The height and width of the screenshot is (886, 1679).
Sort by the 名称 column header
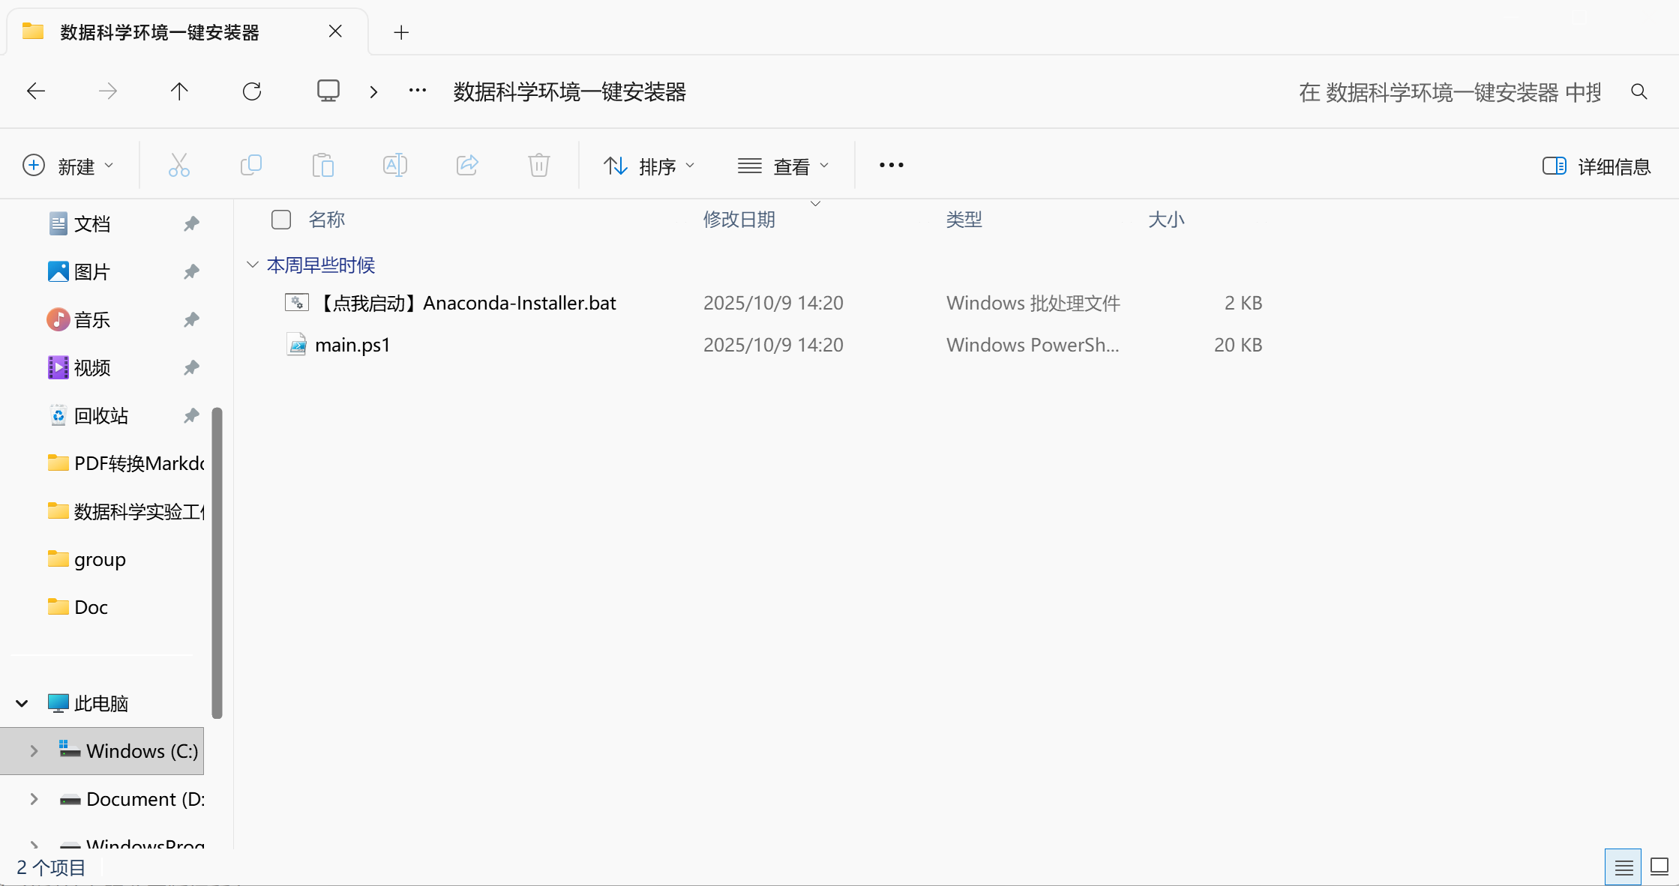[x=326, y=220]
